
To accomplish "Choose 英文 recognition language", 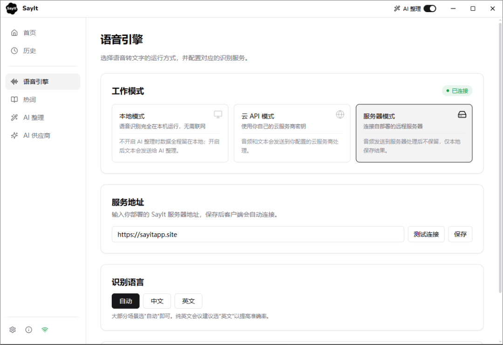I will pos(188,301).
